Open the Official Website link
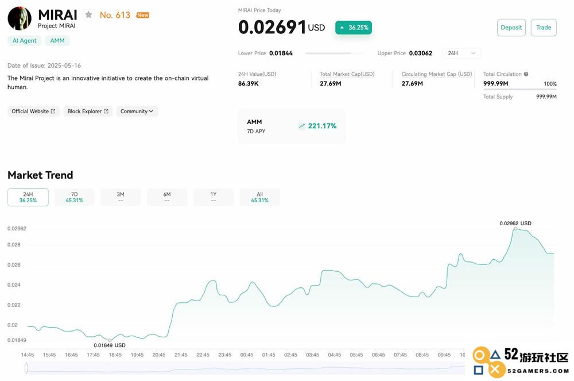574x381 pixels. (x=33, y=111)
